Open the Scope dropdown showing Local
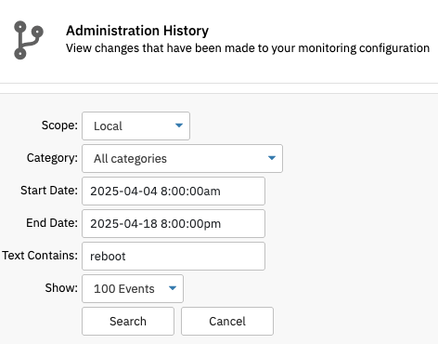 pos(135,126)
